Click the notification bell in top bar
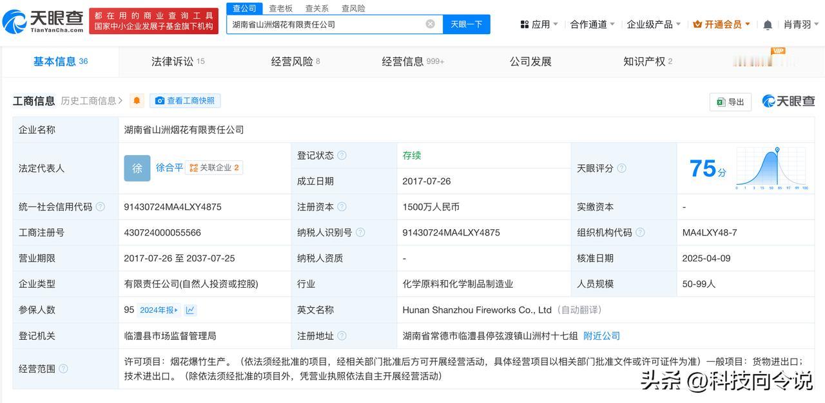The height and width of the screenshot is (403, 825). pos(767,24)
